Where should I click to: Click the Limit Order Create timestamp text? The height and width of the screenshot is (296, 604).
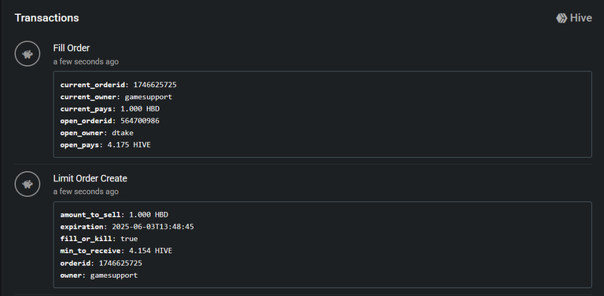86,192
